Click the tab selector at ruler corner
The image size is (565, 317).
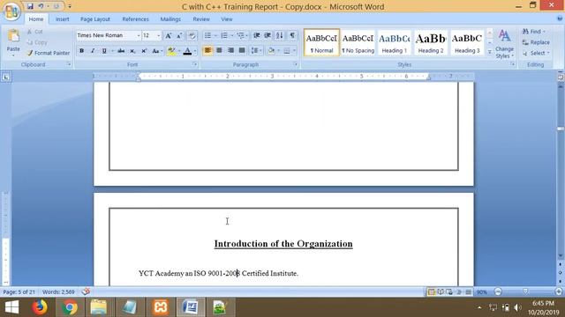point(6,77)
